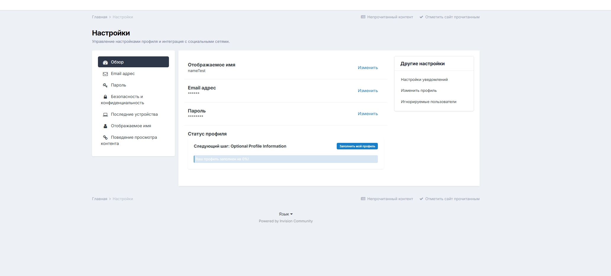Click the masked ****** email value
The width and height of the screenshot is (611, 276).
point(194,94)
